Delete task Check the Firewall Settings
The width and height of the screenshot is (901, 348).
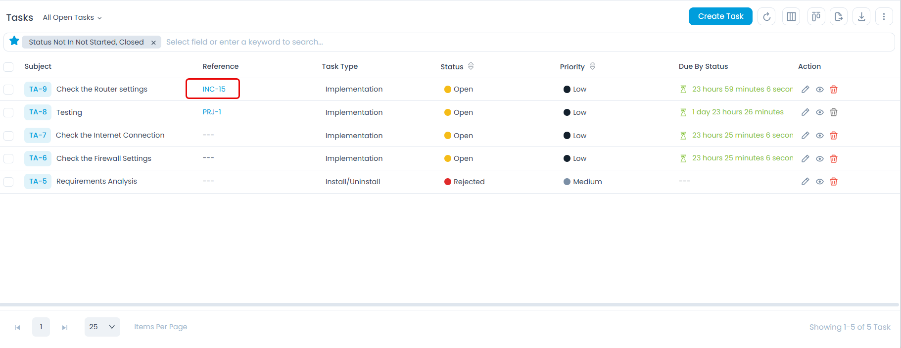click(x=834, y=158)
